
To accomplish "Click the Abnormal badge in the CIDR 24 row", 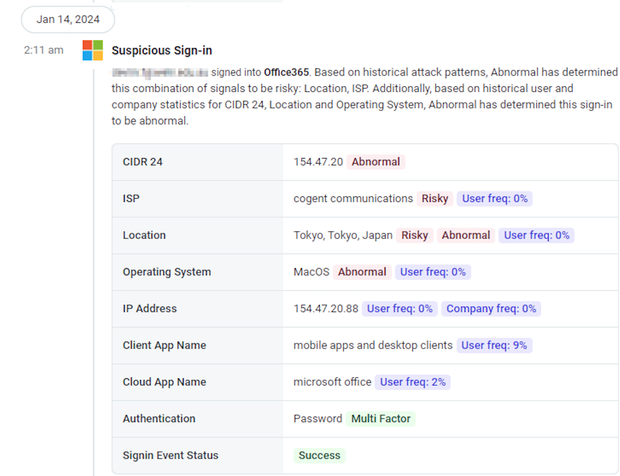I will 376,162.
